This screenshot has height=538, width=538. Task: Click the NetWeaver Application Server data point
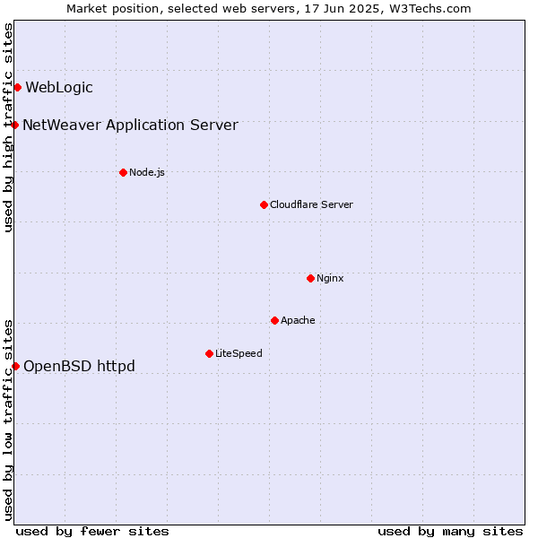pyautogui.click(x=14, y=125)
